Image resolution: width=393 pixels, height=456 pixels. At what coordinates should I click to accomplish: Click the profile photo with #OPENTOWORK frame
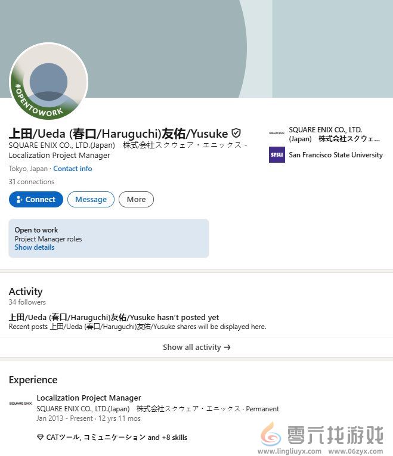[48, 81]
